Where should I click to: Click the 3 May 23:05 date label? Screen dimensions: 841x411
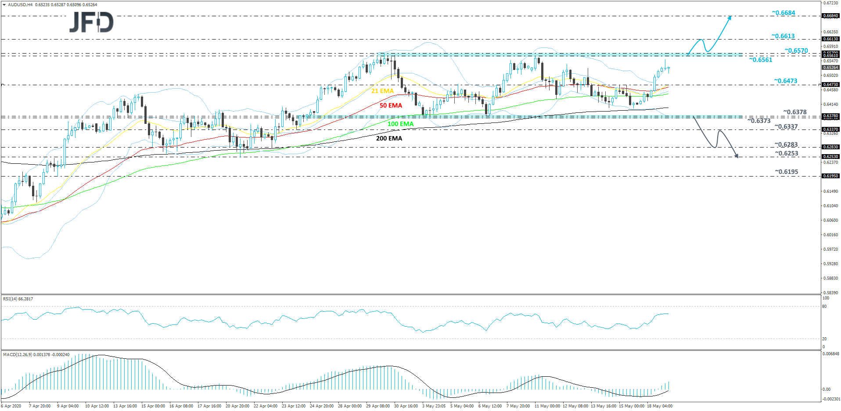tap(434, 406)
